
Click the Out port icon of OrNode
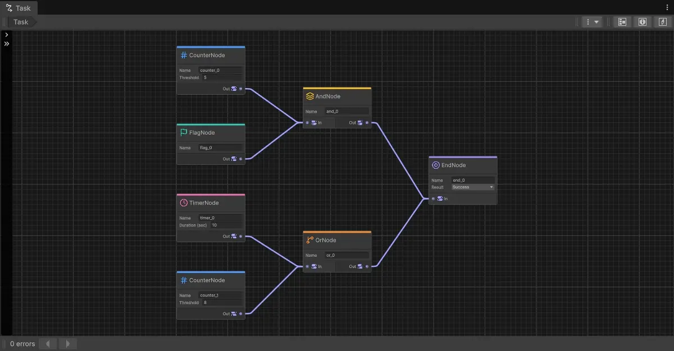(x=361, y=266)
